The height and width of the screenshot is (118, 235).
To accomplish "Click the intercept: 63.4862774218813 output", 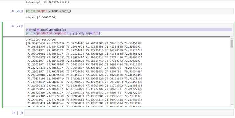I will pyautogui.click(x=48, y=2).
